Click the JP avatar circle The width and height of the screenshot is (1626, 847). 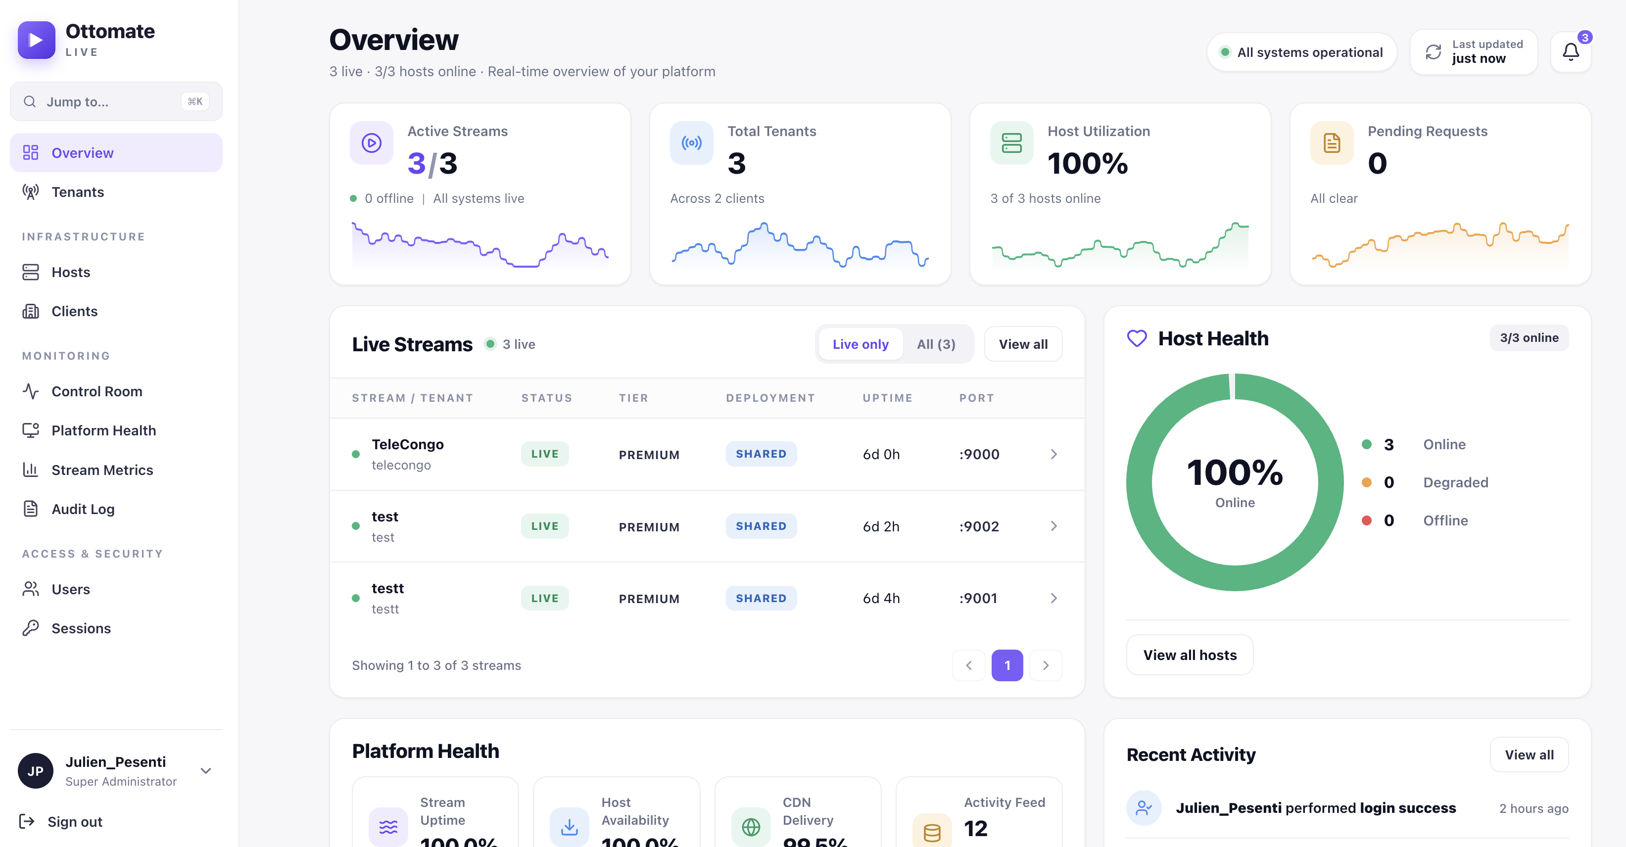tap(35, 771)
